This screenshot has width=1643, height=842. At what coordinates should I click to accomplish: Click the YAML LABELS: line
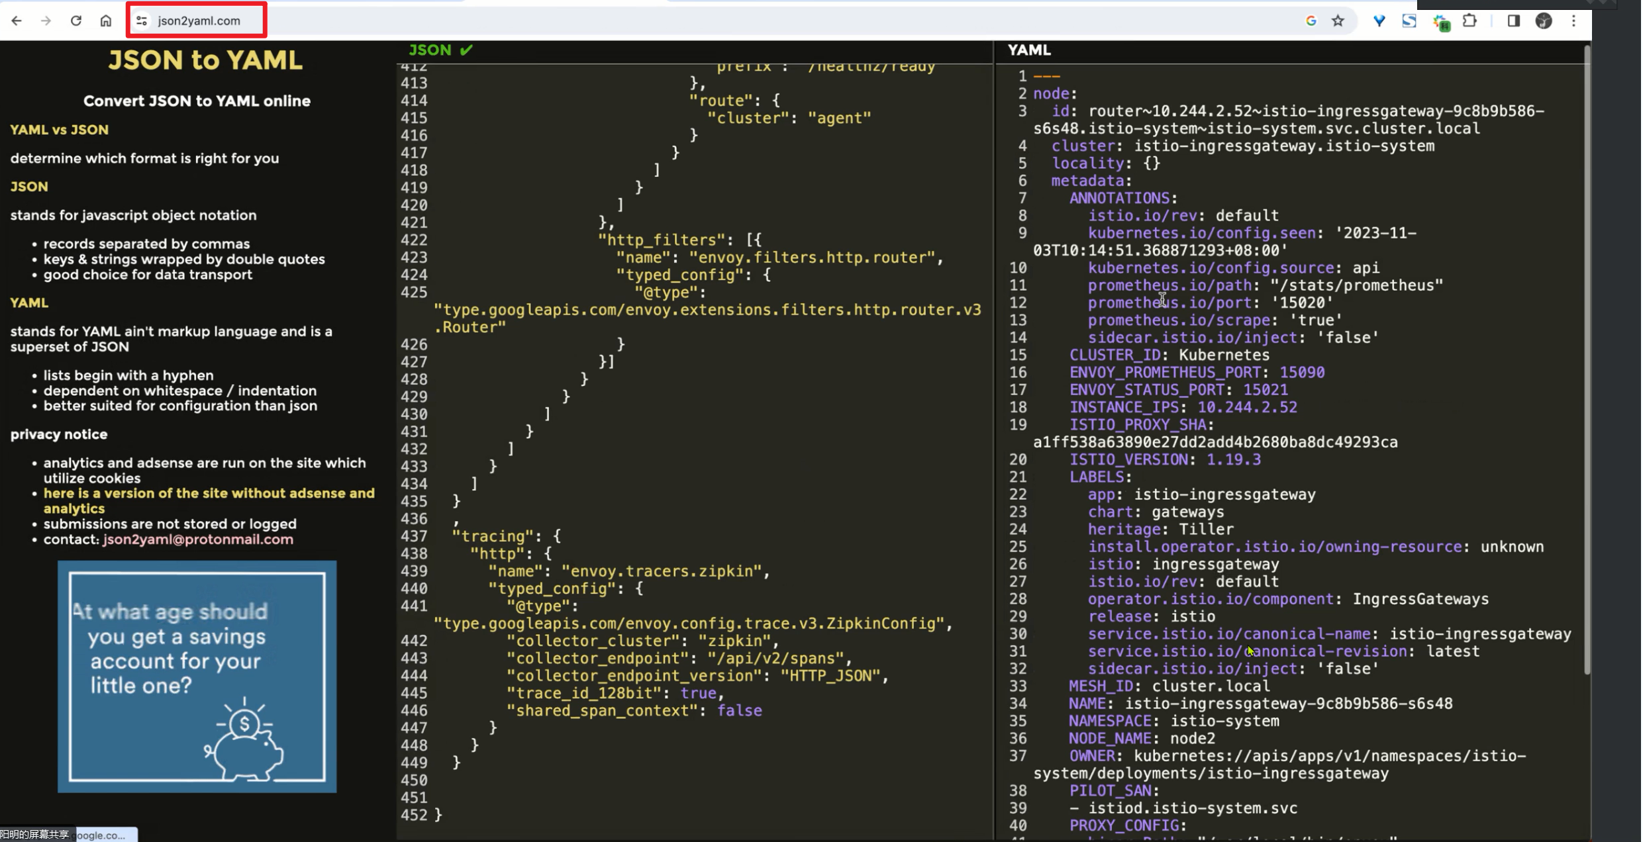click(x=1101, y=477)
